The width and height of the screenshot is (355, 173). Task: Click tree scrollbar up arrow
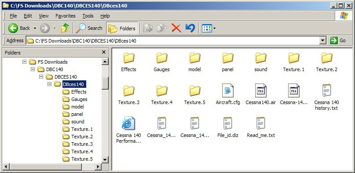[x=105, y=61]
